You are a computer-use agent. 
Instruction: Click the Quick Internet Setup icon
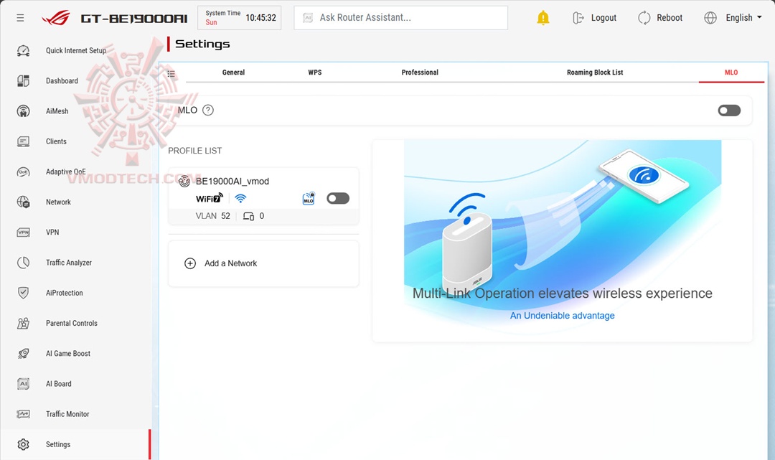click(23, 50)
